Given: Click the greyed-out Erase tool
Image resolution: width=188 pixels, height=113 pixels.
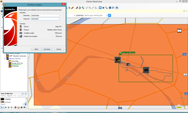Looking at the screenshot, I should coord(93,8).
